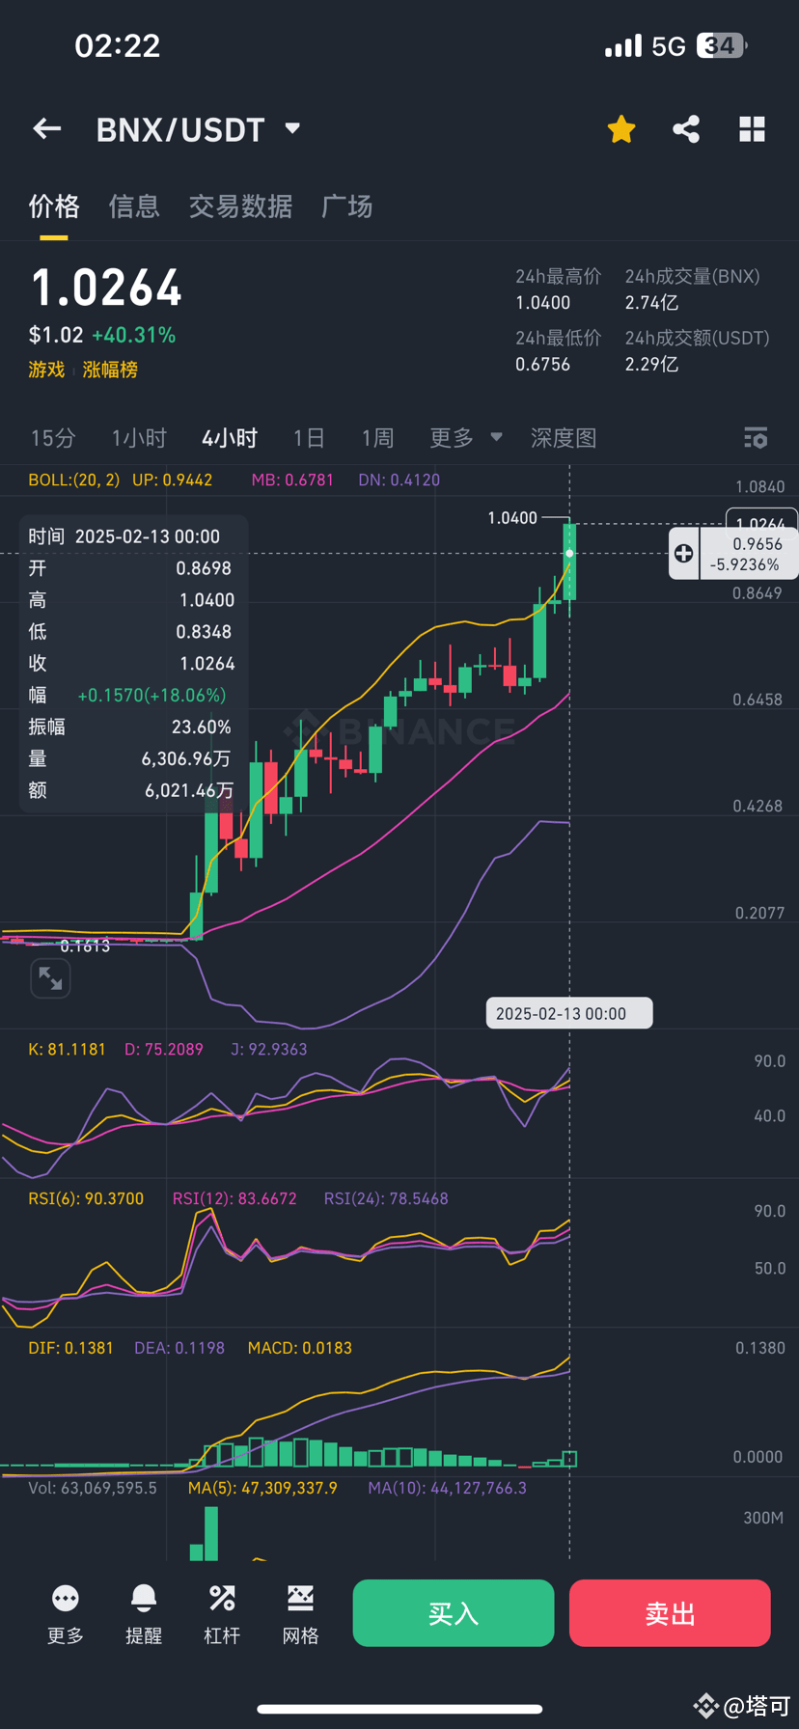This screenshot has height=1729, width=799.
Task: Tap the MA(5) volume average label
Action: tap(262, 1488)
